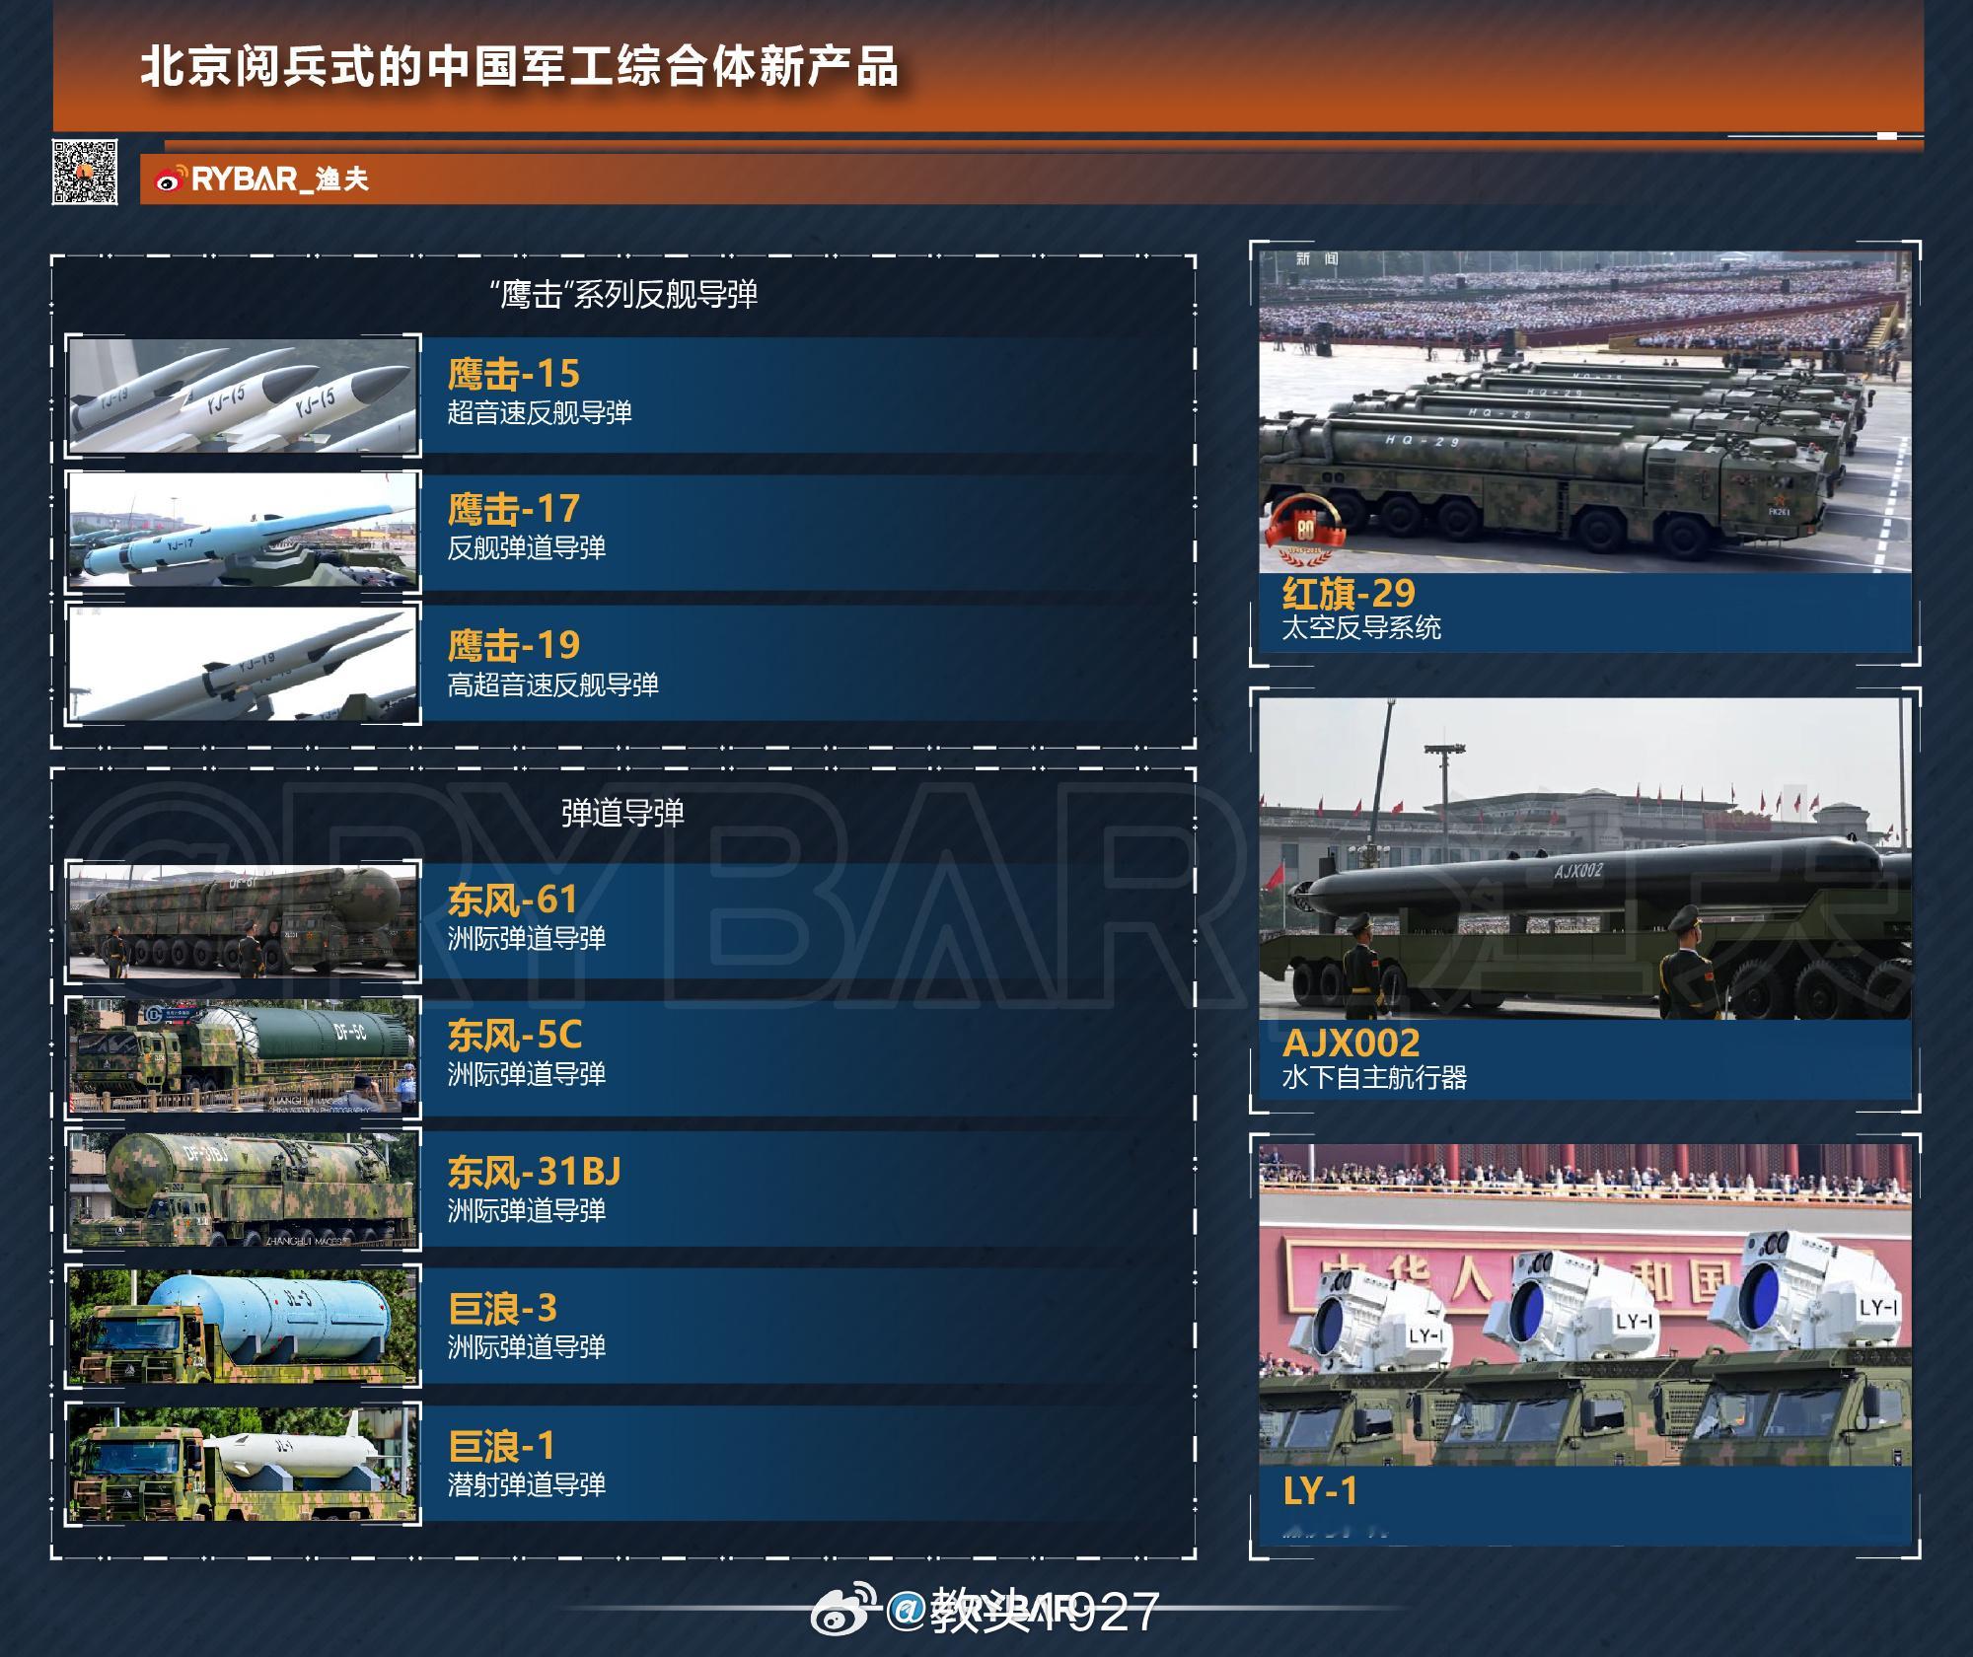Screen dimensions: 1973x1657
Task: Select the 鹰击-17 label
Action: [x=513, y=509]
